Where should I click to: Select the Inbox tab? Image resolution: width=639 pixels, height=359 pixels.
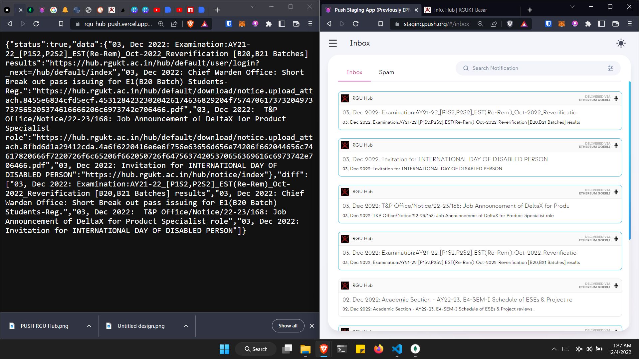[354, 72]
